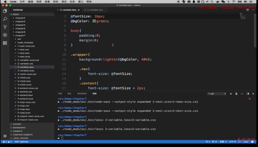This screenshot has width=258, height=147.
Task: Open the Search view in activity bar
Action: pyautogui.click(x=5, y=19)
